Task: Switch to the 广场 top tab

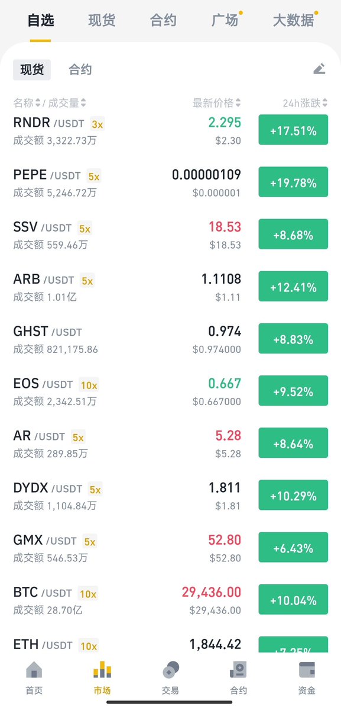Action: point(225,20)
